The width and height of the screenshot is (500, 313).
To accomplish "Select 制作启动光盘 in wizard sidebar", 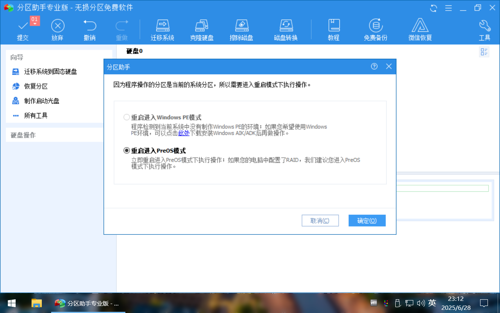I will pyautogui.click(x=42, y=101).
